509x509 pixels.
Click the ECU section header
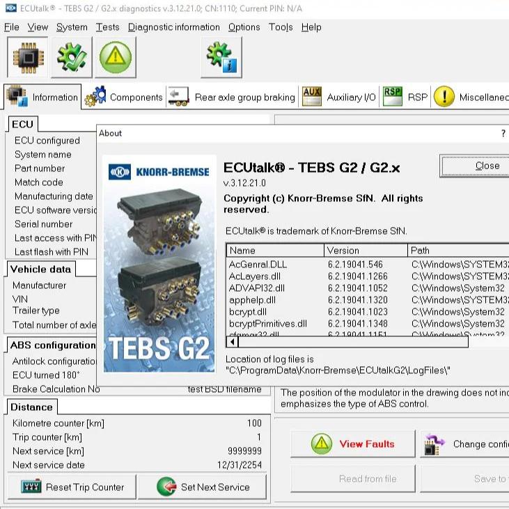pyautogui.click(x=23, y=125)
